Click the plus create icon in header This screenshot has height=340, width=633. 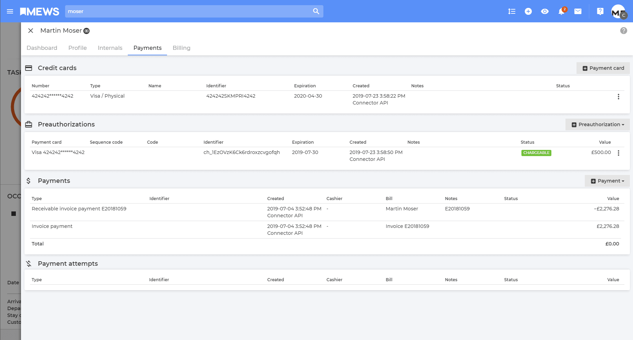coord(528,11)
